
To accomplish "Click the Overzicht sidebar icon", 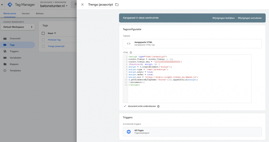I will 5,39.
